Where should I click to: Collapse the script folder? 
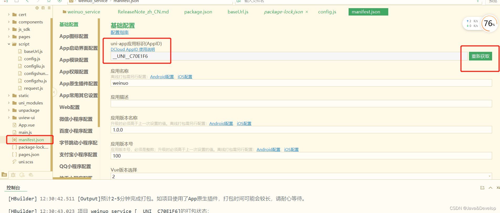9,44
